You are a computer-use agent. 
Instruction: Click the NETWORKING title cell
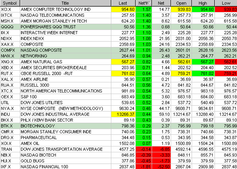pyautogui.click(x=66, y=56)
